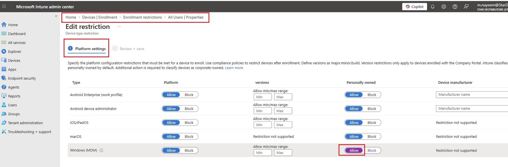The image size is (508, 167).
Task: Click the Apps grid icon in sidebar
Action: (x=4, y=69)
